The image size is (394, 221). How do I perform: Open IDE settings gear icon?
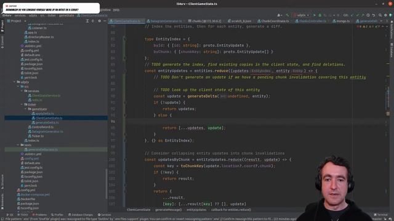(385, 15)
